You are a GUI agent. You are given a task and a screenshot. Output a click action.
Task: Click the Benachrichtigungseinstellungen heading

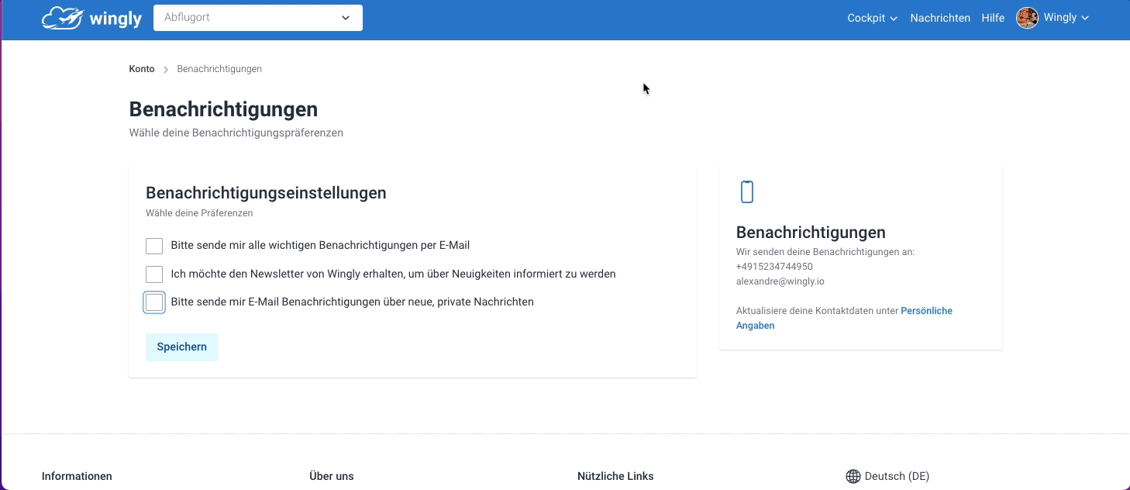coord(266,192)
